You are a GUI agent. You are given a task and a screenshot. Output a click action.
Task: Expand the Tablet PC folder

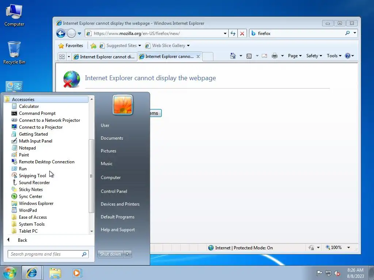pos(28,231)
